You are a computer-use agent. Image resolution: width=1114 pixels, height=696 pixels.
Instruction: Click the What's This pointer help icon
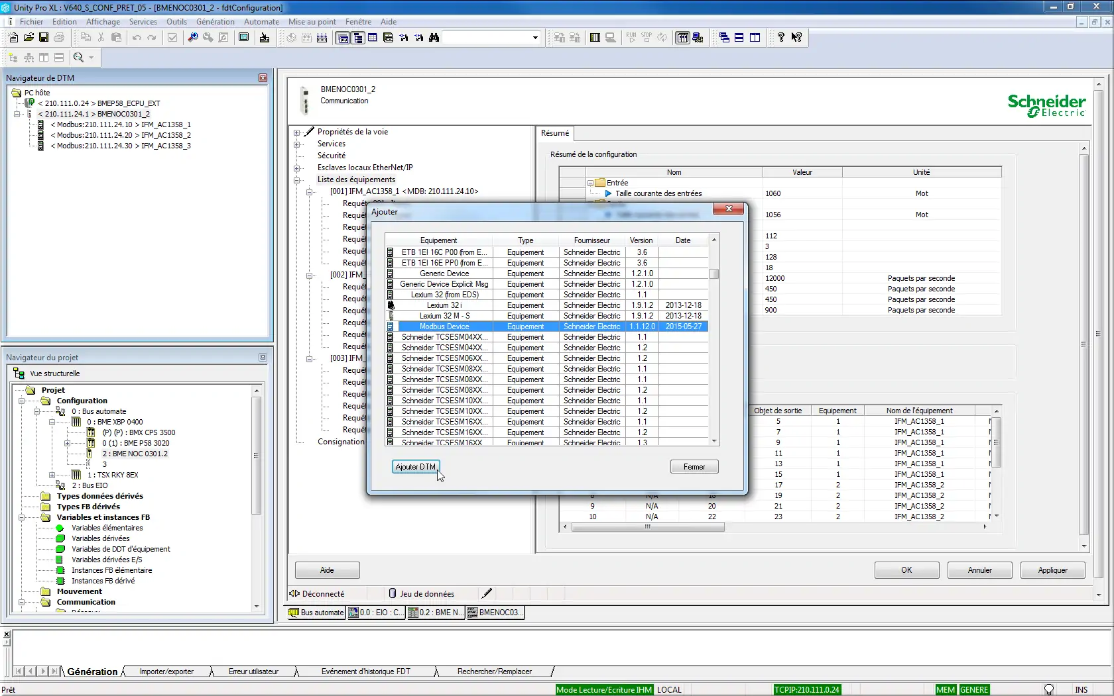[796, 38]
